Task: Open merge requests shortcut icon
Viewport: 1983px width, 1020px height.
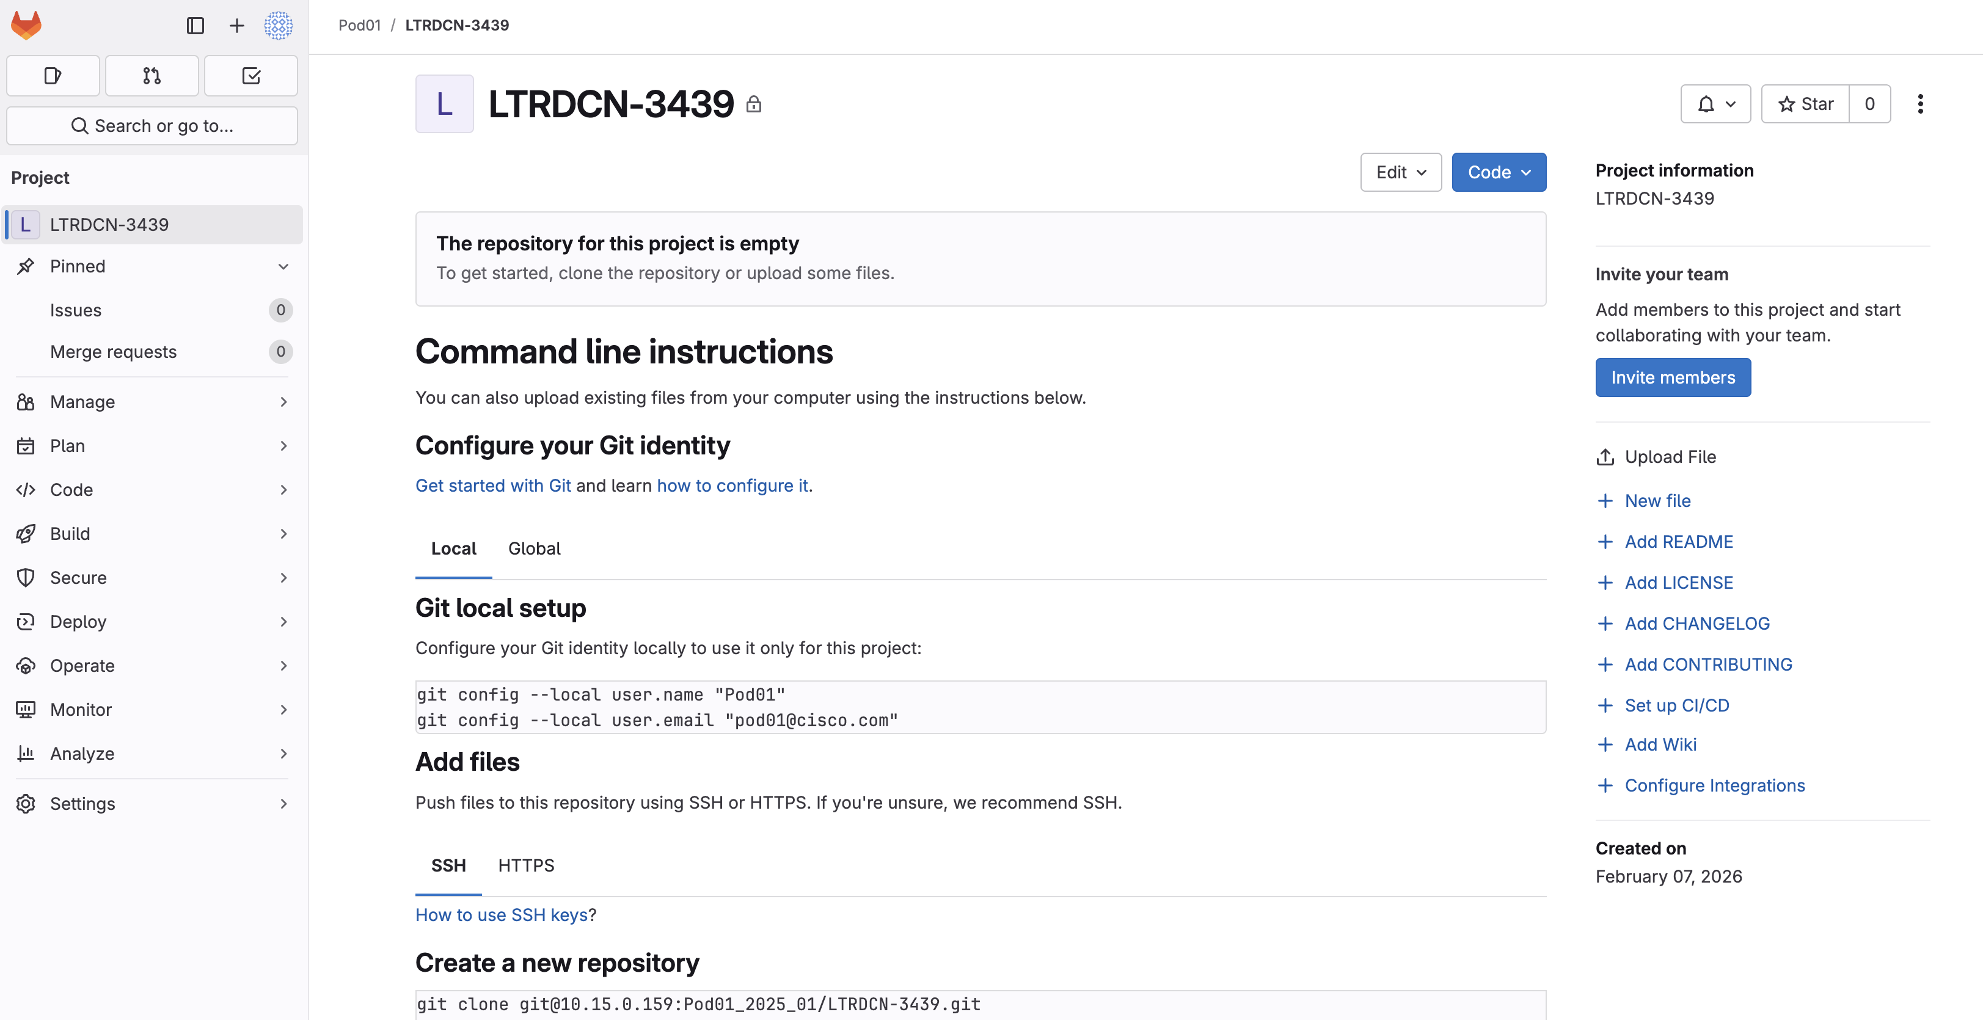Action: [x=152, y=76]
